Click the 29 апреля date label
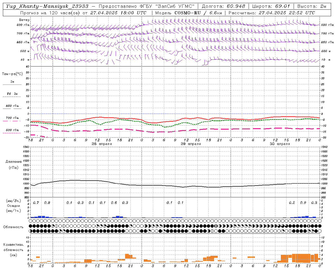335x268 pixels. point(191,144)
